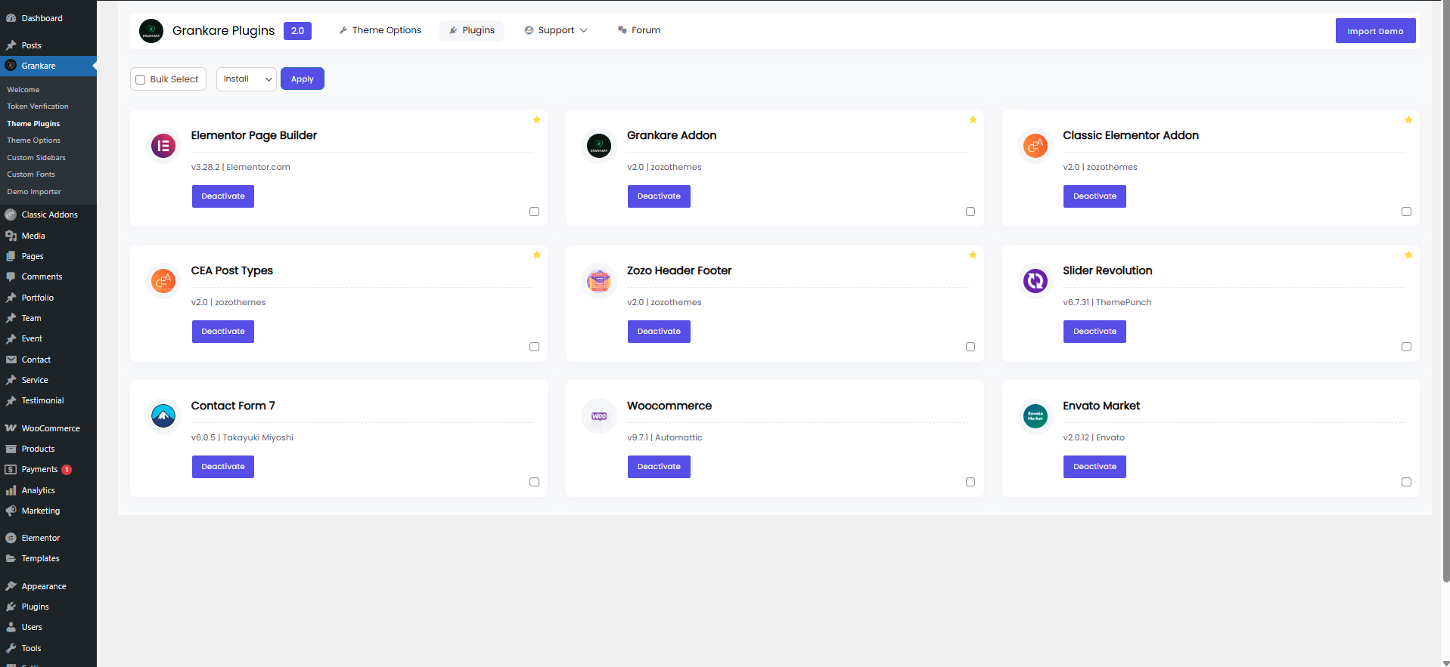Deactivate the Slider Revolution plugin
Viewport: 1450px width, 667px height.
[x=1094, y=332]
